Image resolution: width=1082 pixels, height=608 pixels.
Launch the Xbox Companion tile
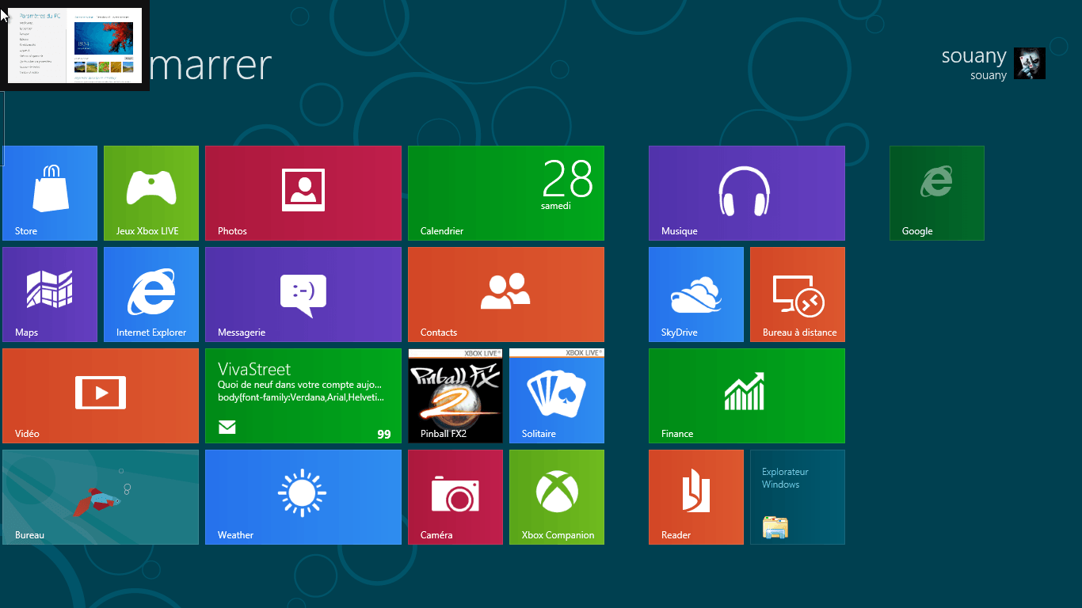pyautogui.click(x=557, y=497)
